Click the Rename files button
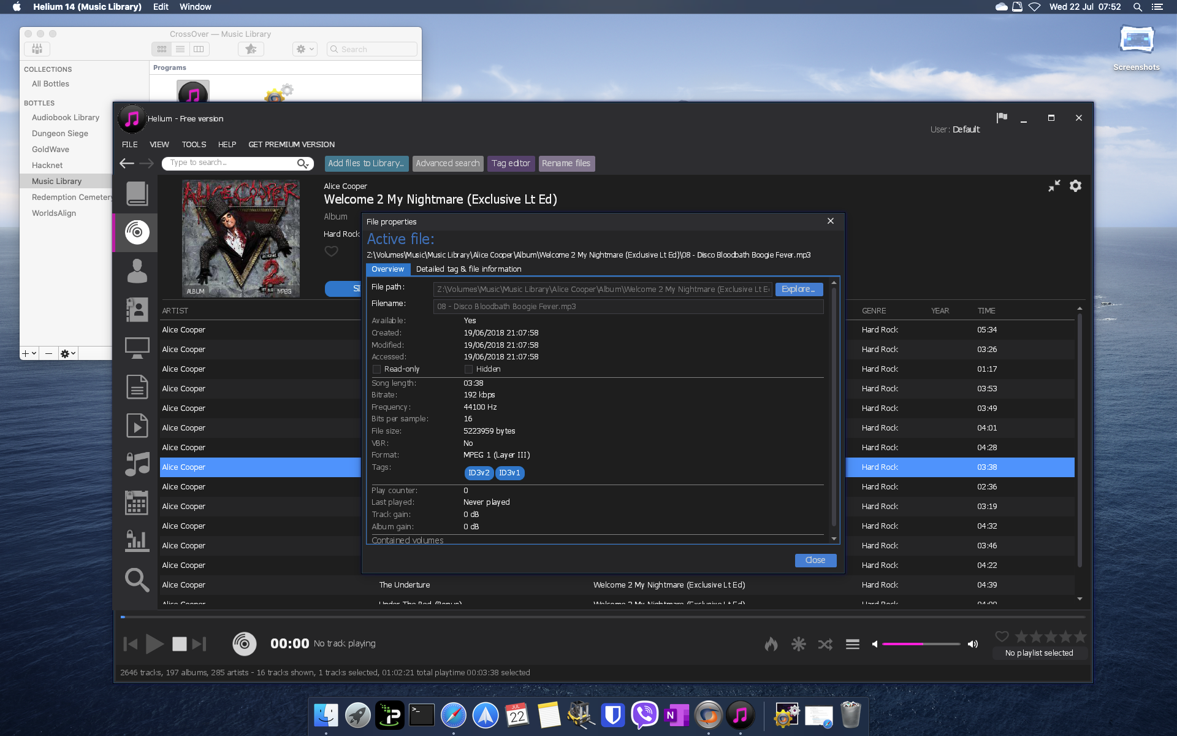Image resolution: width=1177 pixels, height=736 pixels. pyautogui.click(x=566, y=163)
